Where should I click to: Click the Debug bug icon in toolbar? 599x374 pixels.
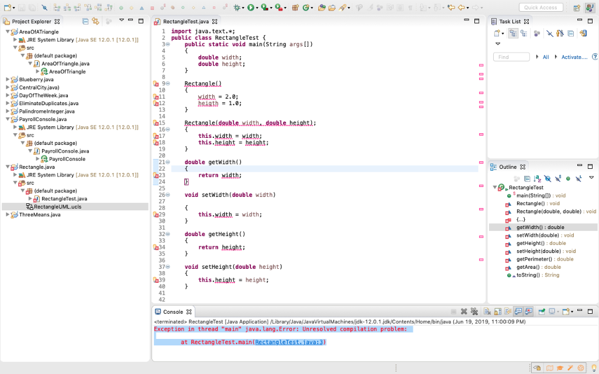click(x=236, y=8)
